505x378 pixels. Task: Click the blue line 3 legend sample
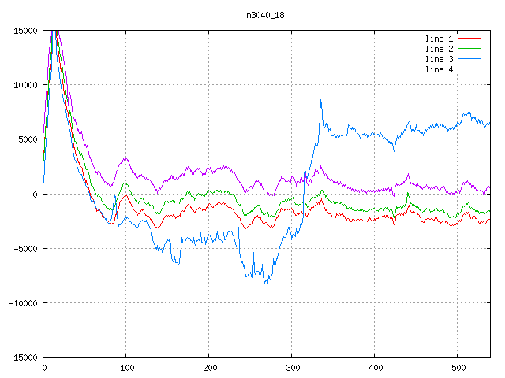pos(469,59)
